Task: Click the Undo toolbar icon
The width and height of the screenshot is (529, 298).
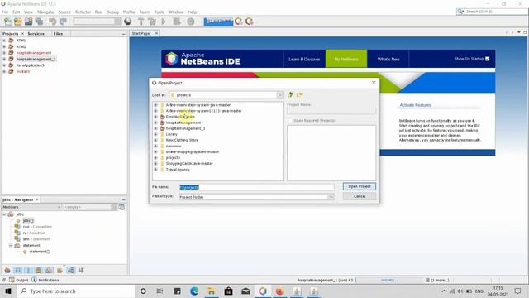Action: coord(52,22)
